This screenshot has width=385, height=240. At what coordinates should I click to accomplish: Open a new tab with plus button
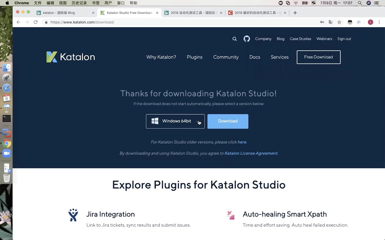295,13
